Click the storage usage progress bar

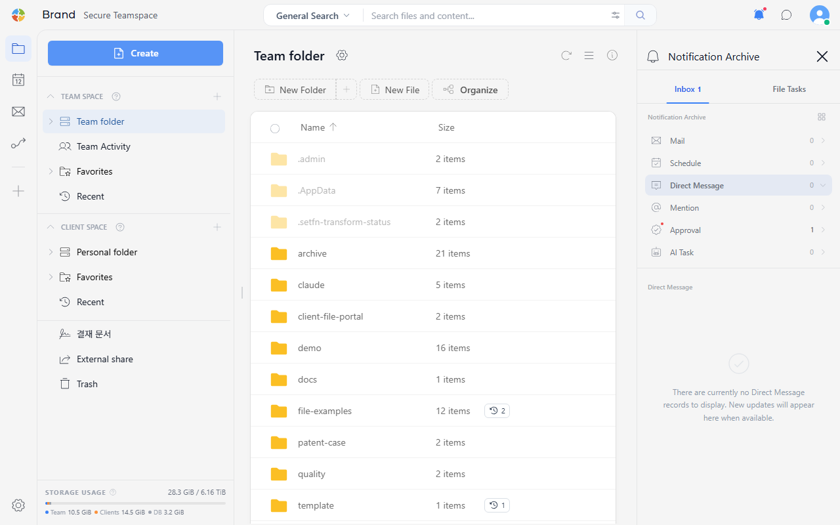click(135, 503)
